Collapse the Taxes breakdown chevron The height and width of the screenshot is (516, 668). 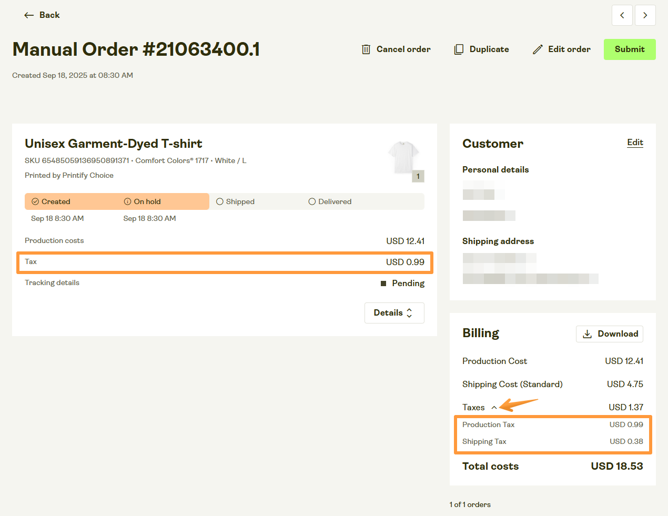pyautogui.click(x=493, y=407)
